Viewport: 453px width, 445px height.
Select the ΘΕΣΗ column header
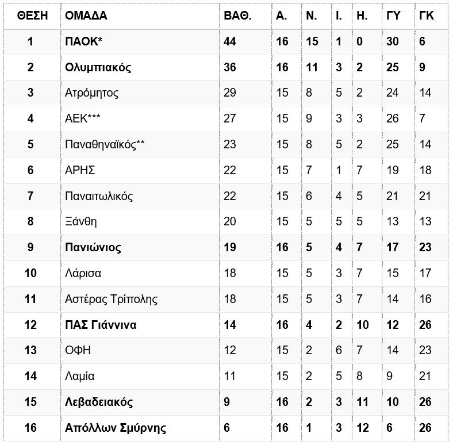pyautogui.click(x=32, y=16)
